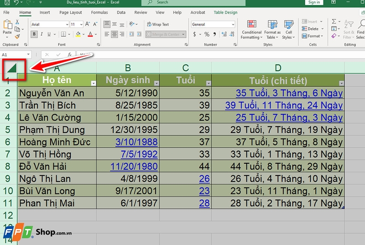Open the Tuổi (chi tiết) filter dropdown
The width and height of the screenshot is (365, 245).
341,83
